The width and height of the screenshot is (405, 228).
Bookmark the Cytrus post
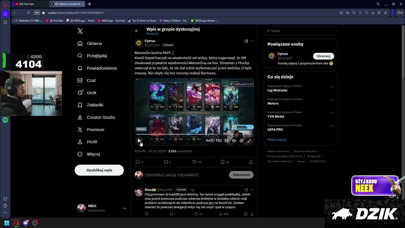pos(225,162)
